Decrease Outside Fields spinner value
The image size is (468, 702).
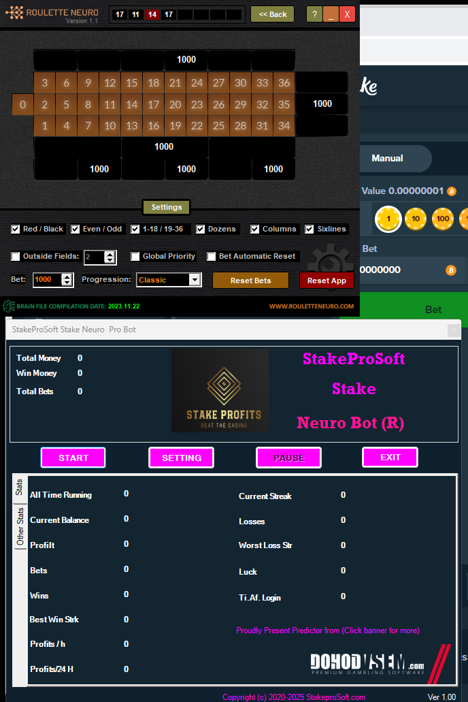click(x=110, y=260)
